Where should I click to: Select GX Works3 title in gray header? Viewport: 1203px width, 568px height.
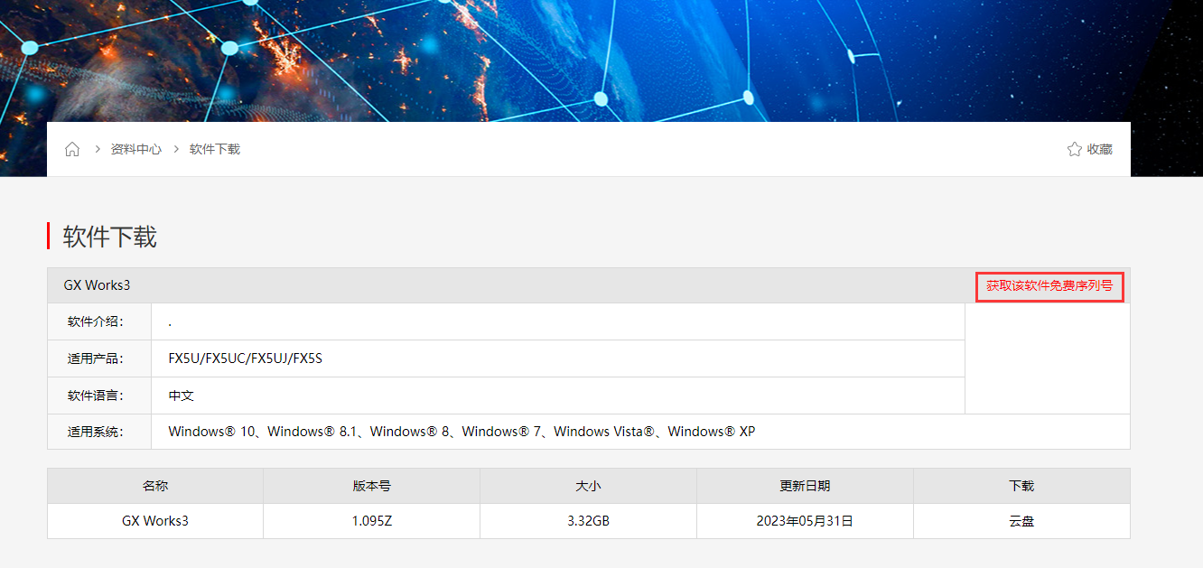[97, 285]
